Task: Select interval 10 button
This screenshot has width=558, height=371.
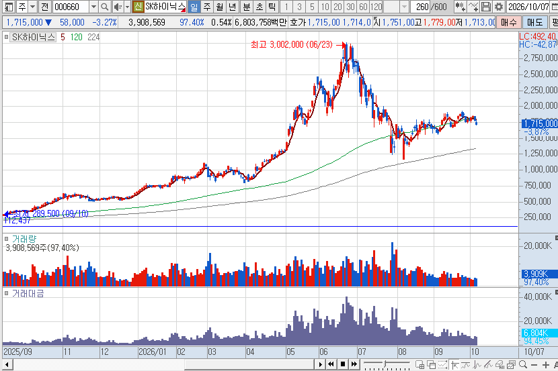Action: tap(325, 7)
